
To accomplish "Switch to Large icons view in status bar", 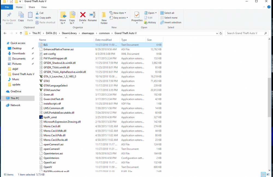I will click(268, 174).
